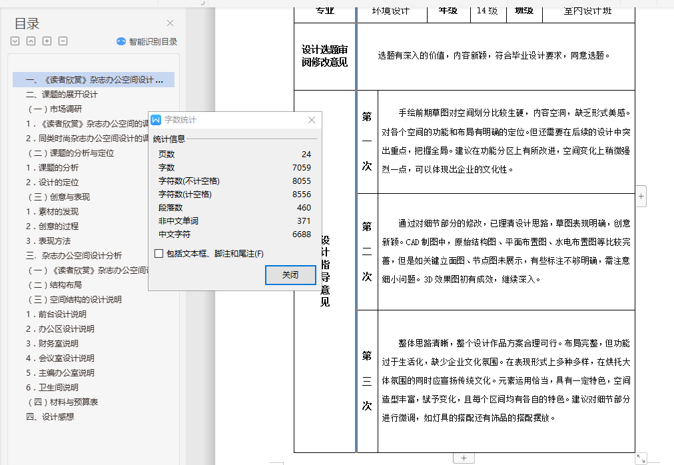
Task: Click the 字数 value 7059
Action: pos(302,167)
